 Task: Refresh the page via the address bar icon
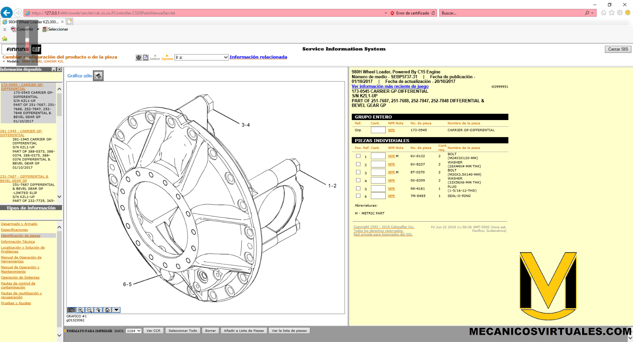[x=433, y=13]
